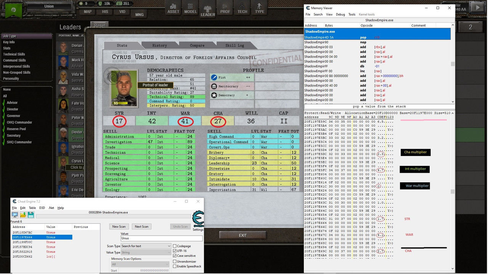
Task: Open the Scan Type dropdown
Action: pos(146,246)
